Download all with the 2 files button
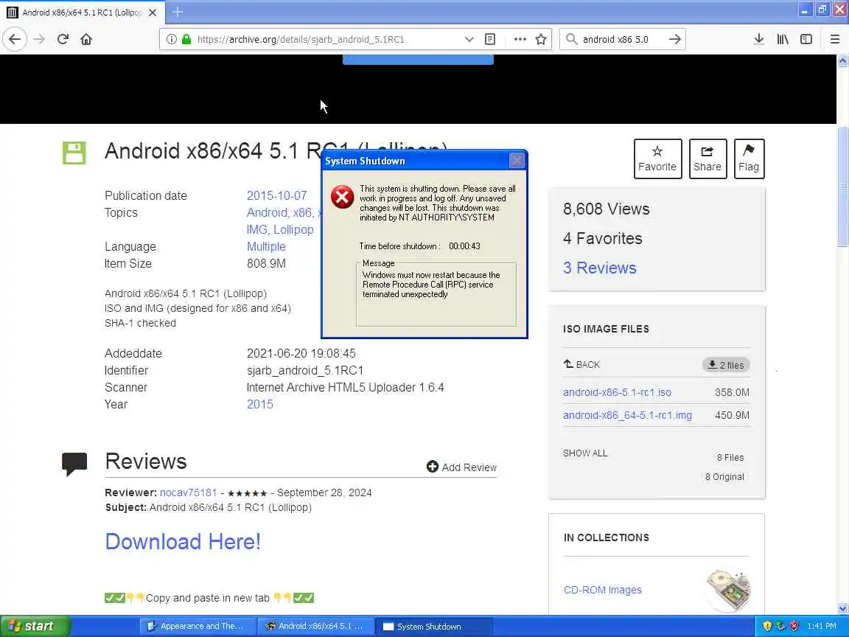The height and width of the screenshot is (637, 849). [726, 365]
